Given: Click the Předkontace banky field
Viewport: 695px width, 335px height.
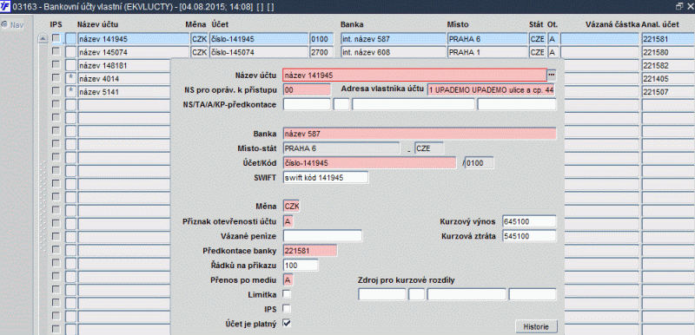Looking at the screenshot, I should [310, 251].
